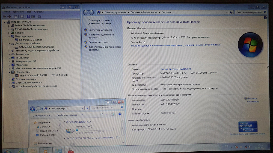Click Forward arrow in Device Manager toolbar
273x153 pixels.
(x=9, y=17)
